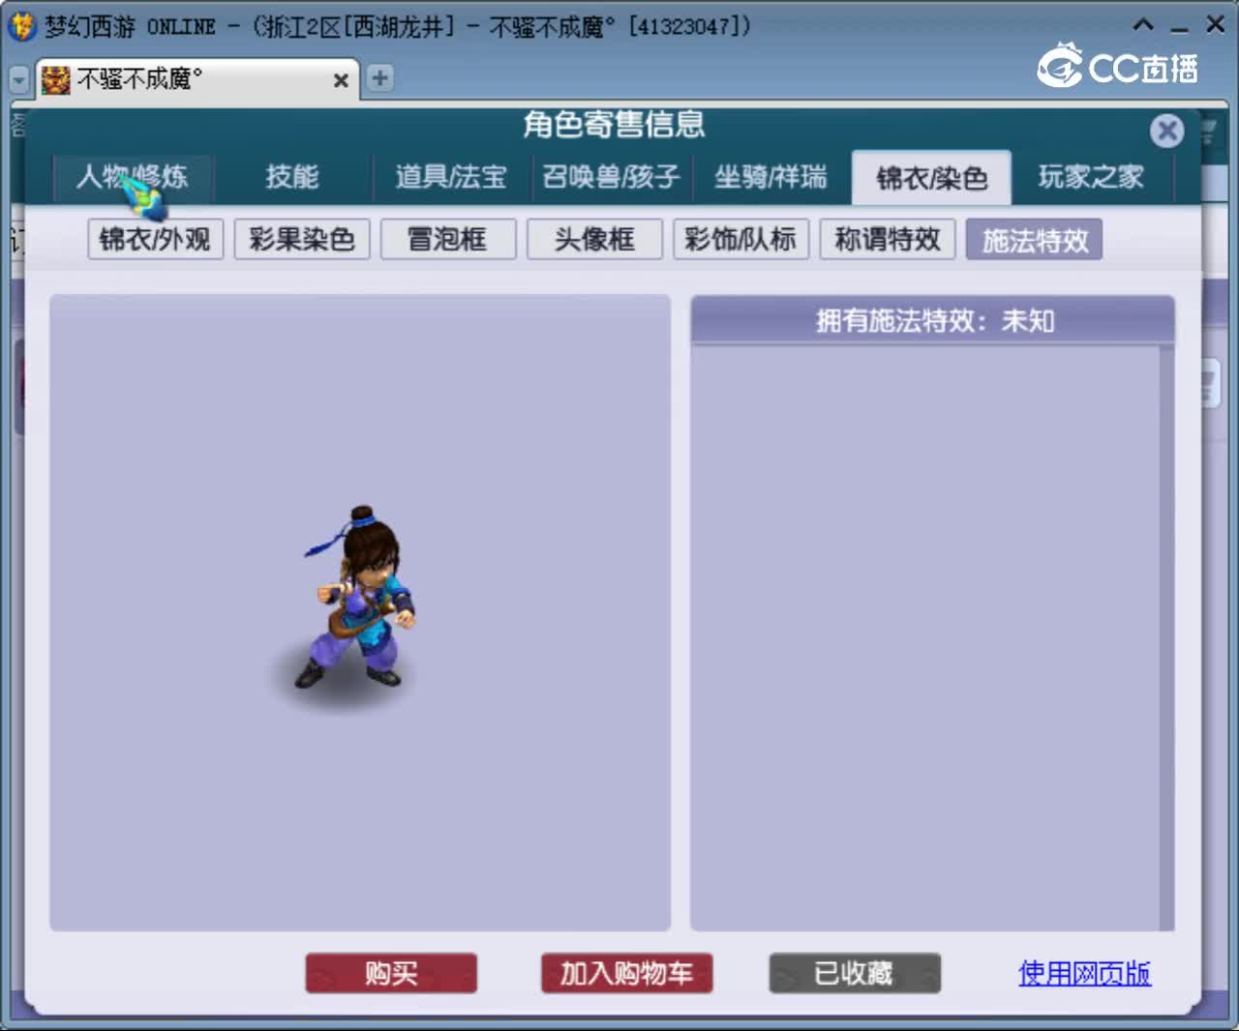The width and height of the screenshot is (1239, 1031).
Task: Switch to the 技能 tab
Action: 292,177
